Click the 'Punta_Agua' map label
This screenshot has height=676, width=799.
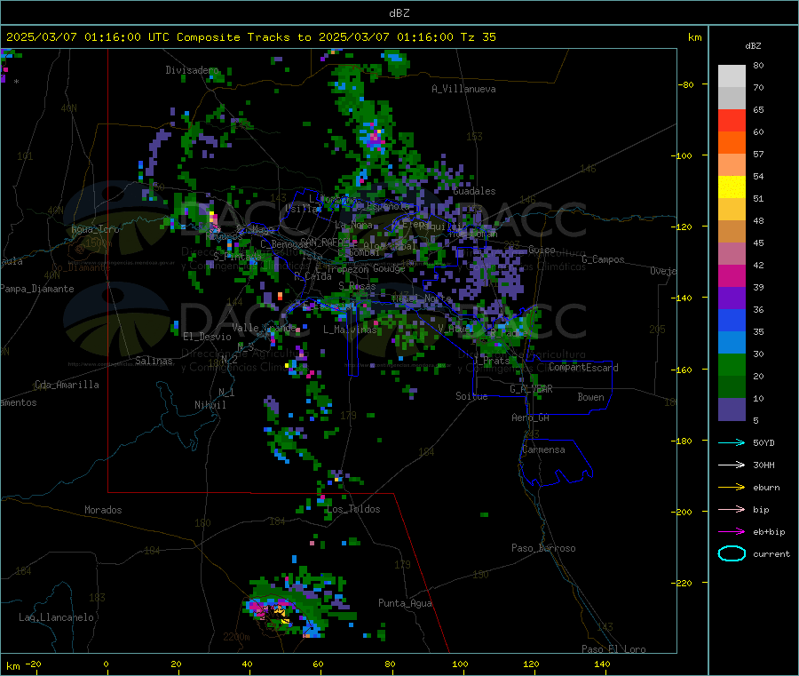pos(405,604)
